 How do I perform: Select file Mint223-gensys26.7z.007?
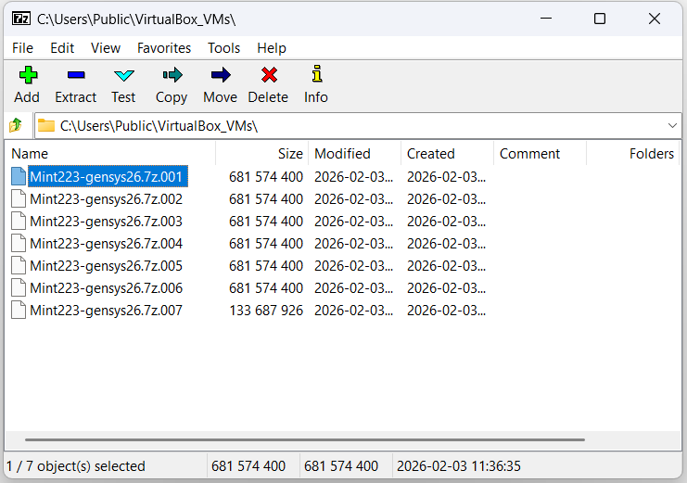point(106,311)
